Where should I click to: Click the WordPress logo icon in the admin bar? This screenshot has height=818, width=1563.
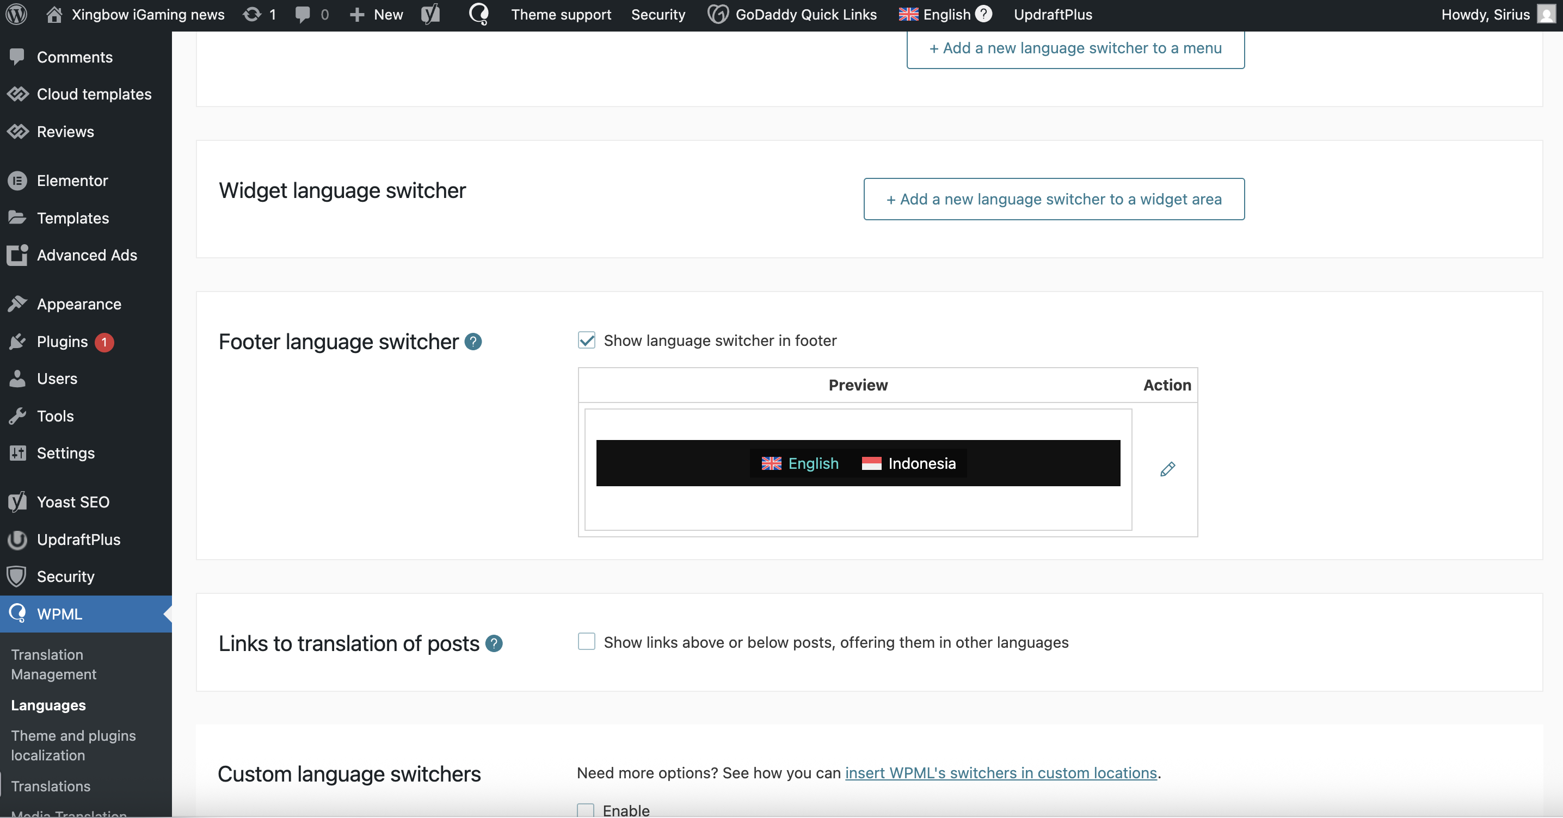pyautogui.click(x=16, y=15)
